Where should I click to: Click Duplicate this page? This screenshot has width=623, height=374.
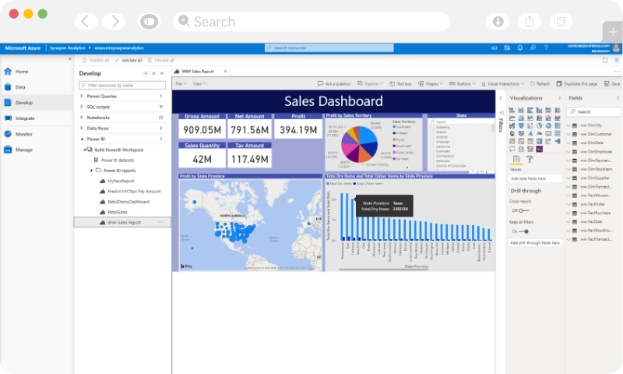[x=577, y=84]
